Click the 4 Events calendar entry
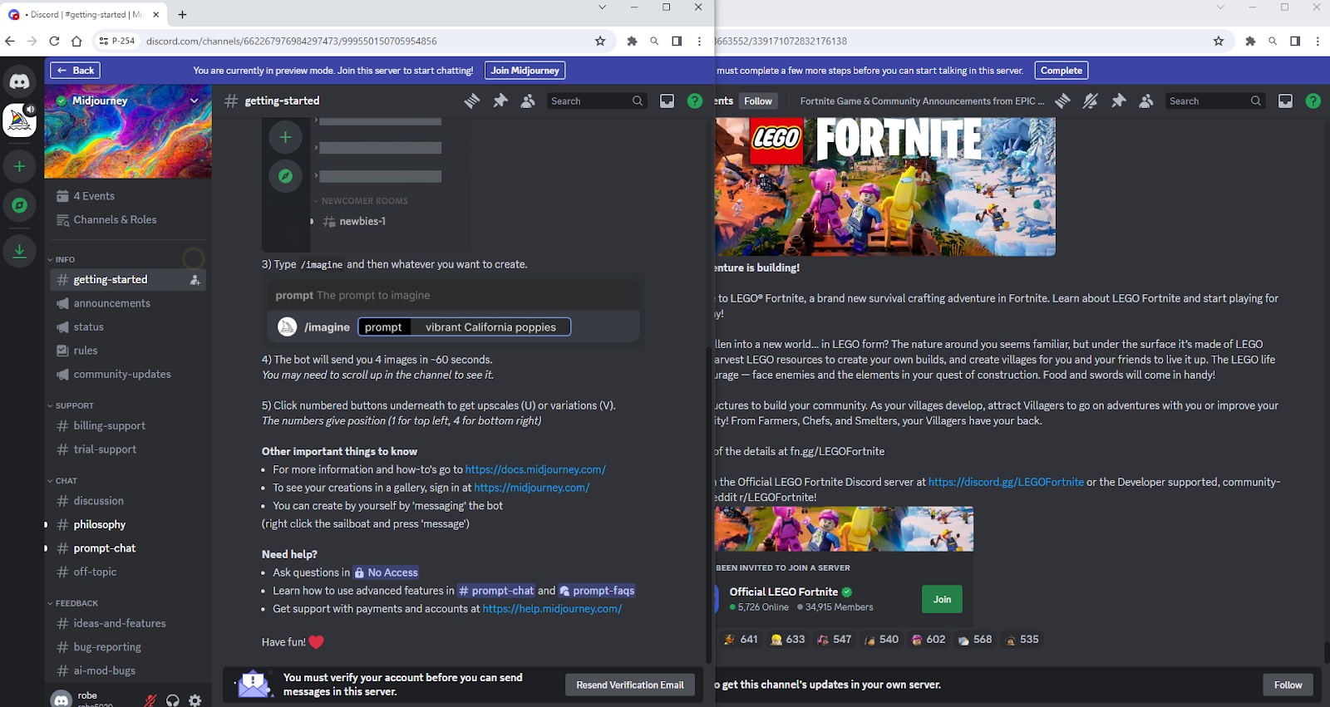 [126, 196]
